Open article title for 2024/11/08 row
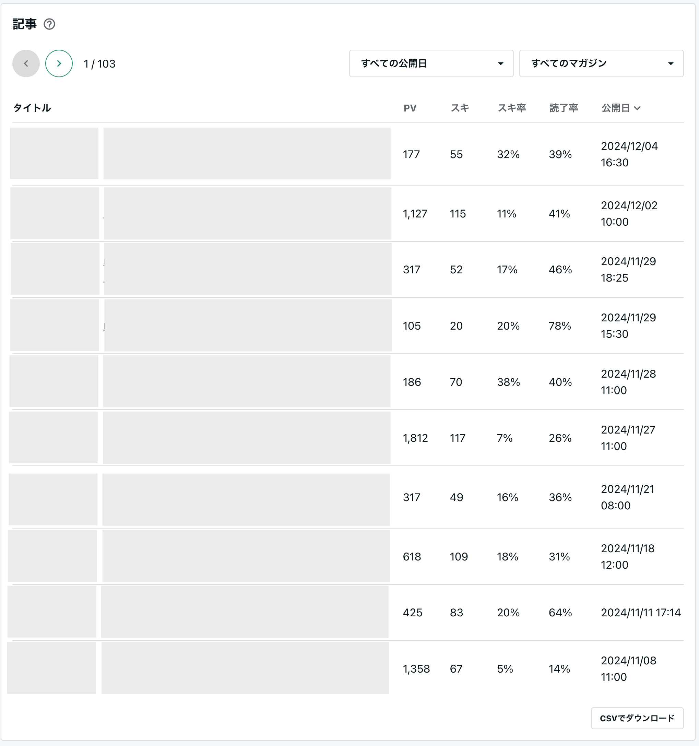Image resolution: width=699 pixels, height=746 pixels. pyautogui.click(x=245, y=667)
